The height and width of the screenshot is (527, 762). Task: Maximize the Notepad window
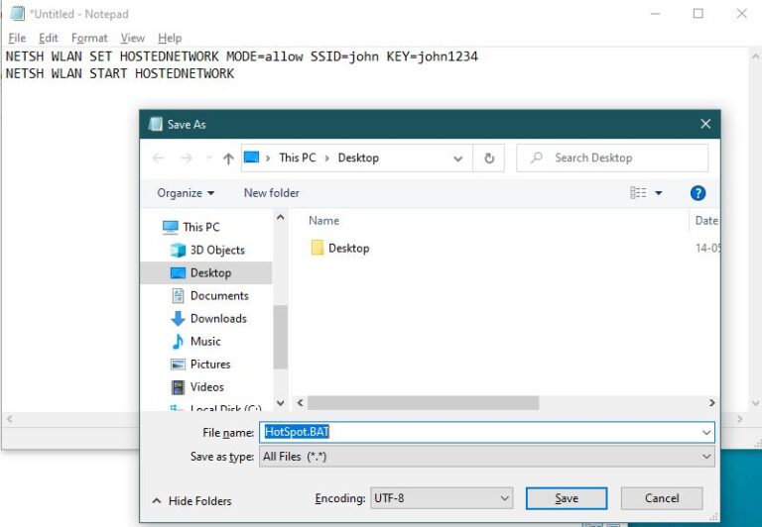(x=698, y=14)
